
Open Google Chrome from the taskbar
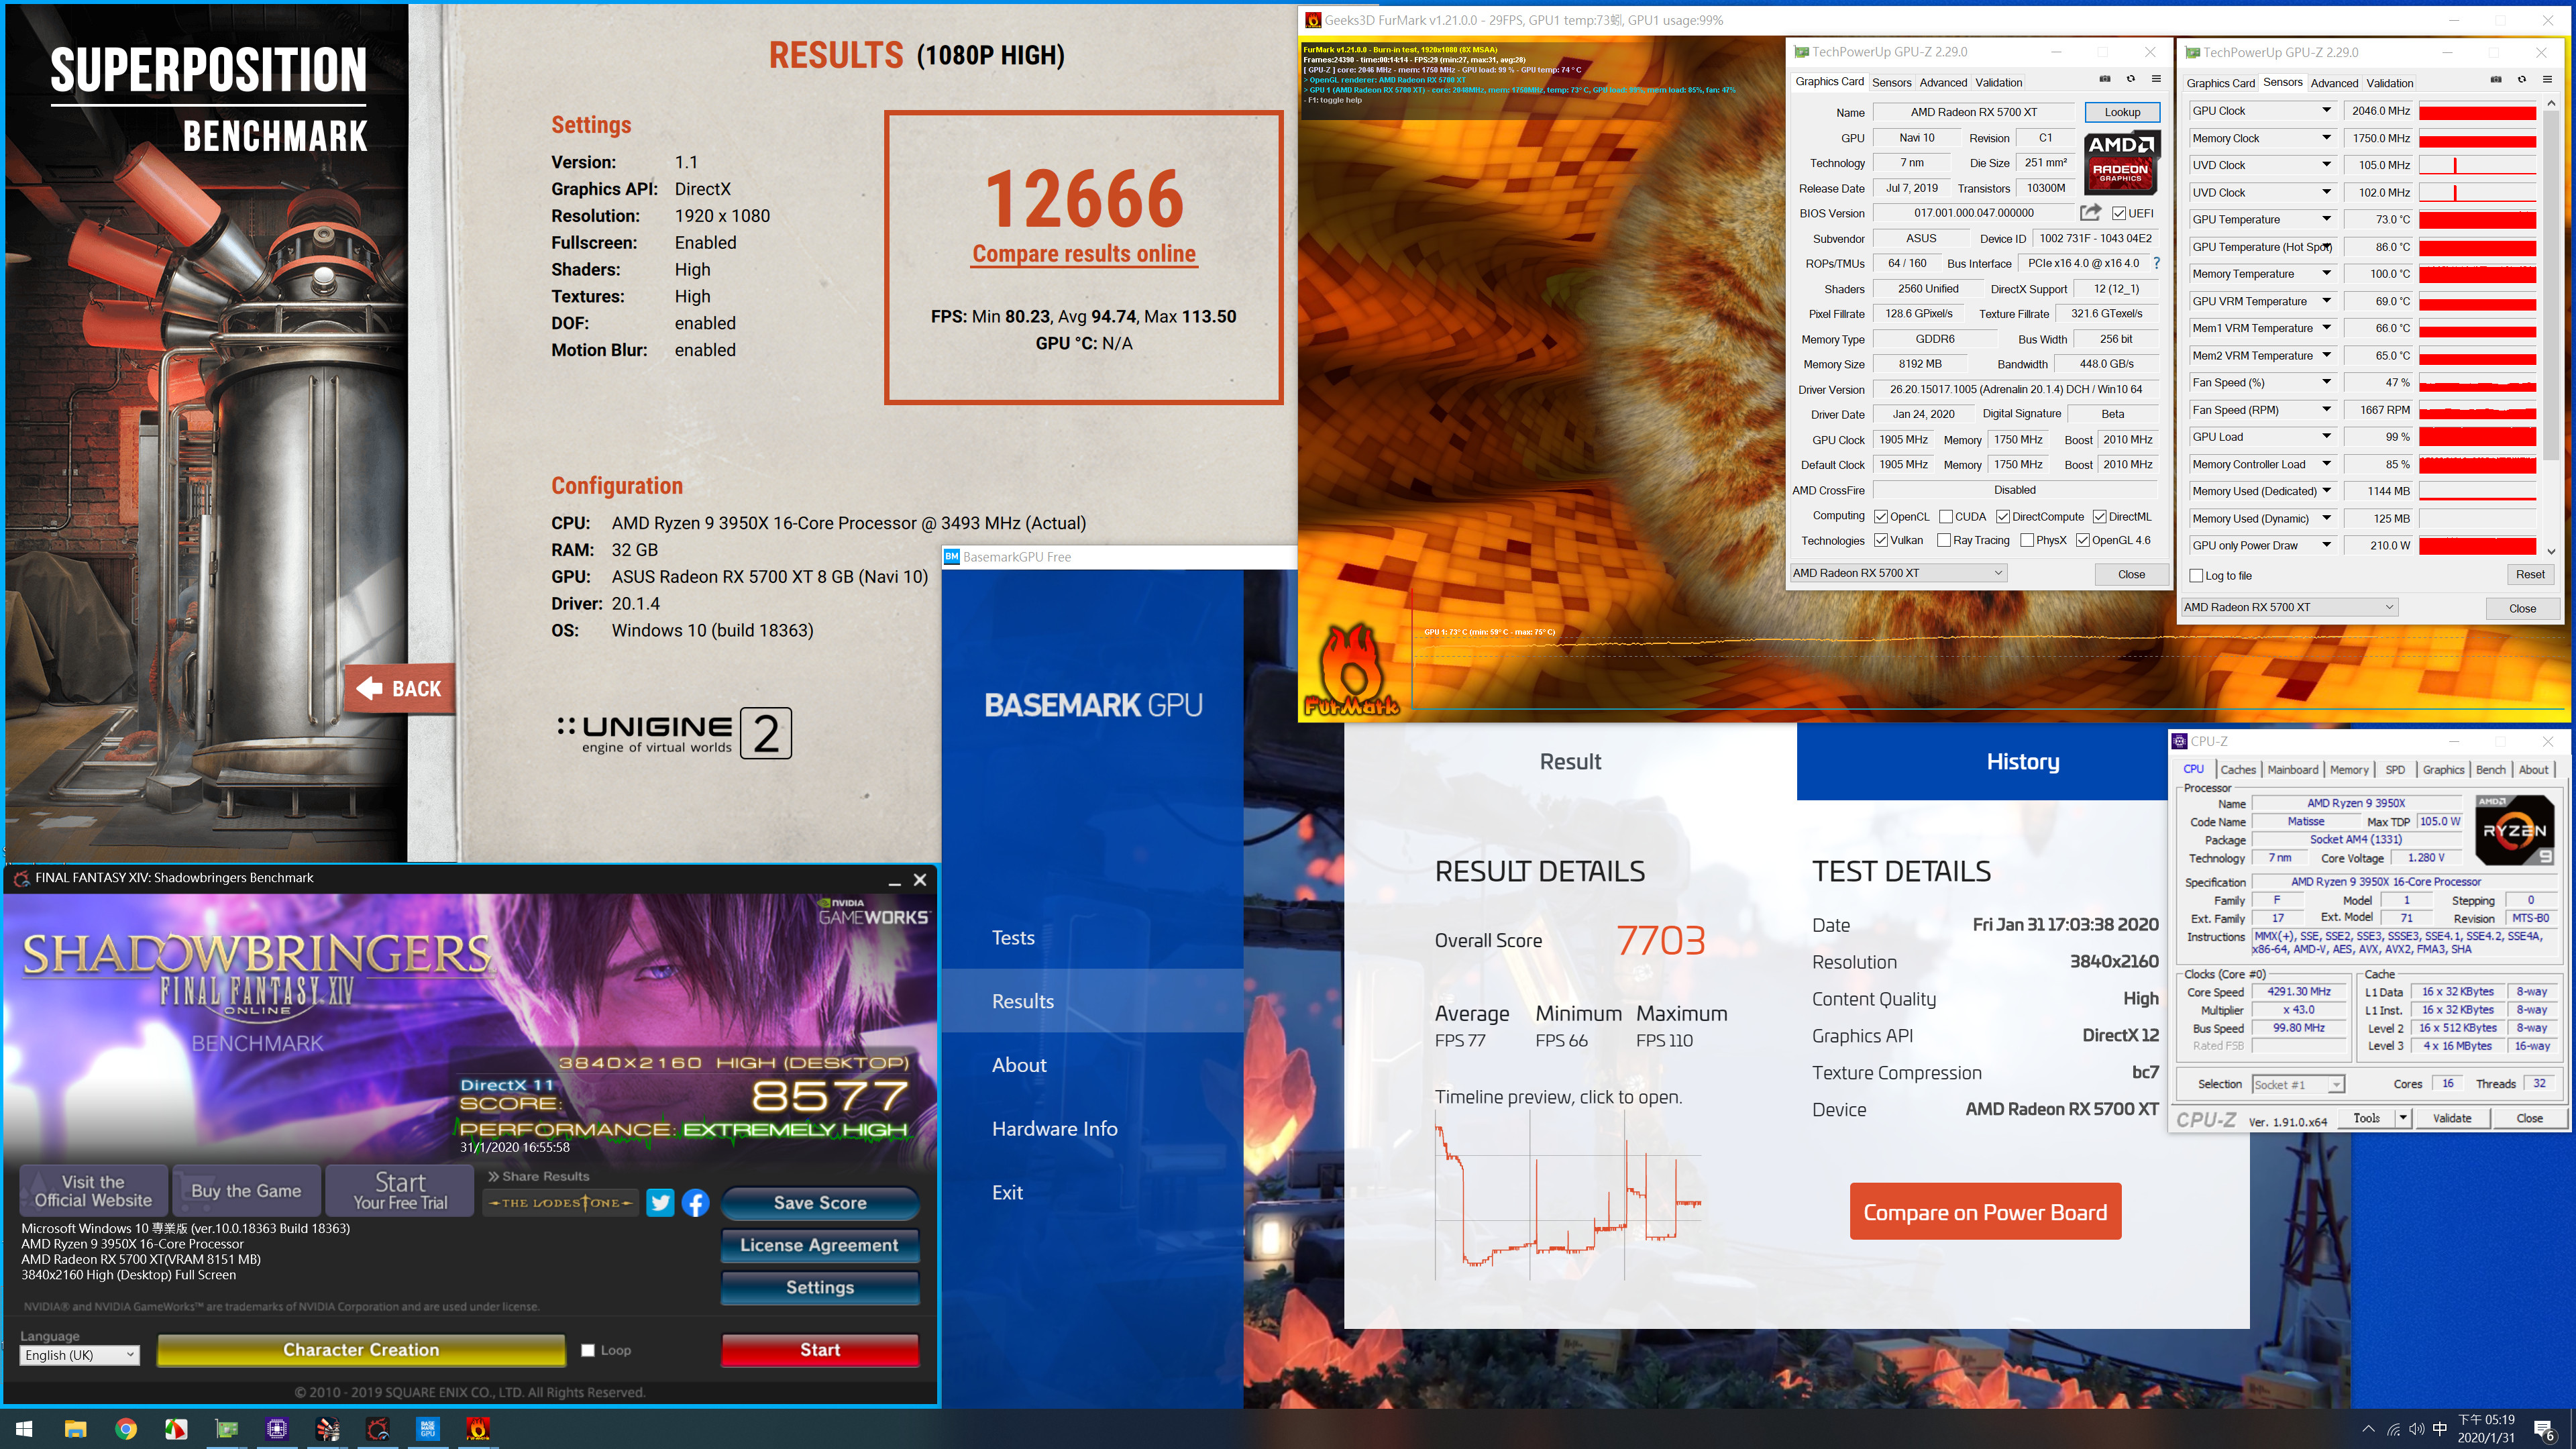click(126, 1429)
